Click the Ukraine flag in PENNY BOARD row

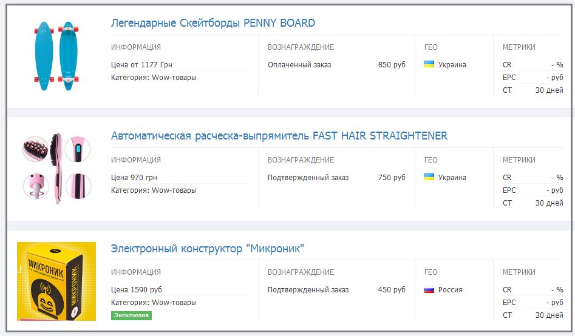click(429, 64)
